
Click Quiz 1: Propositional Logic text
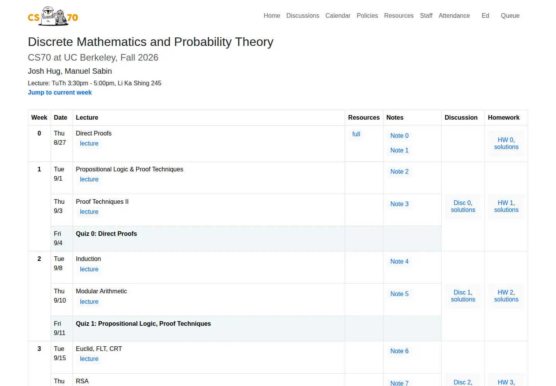tap(143, 323)
